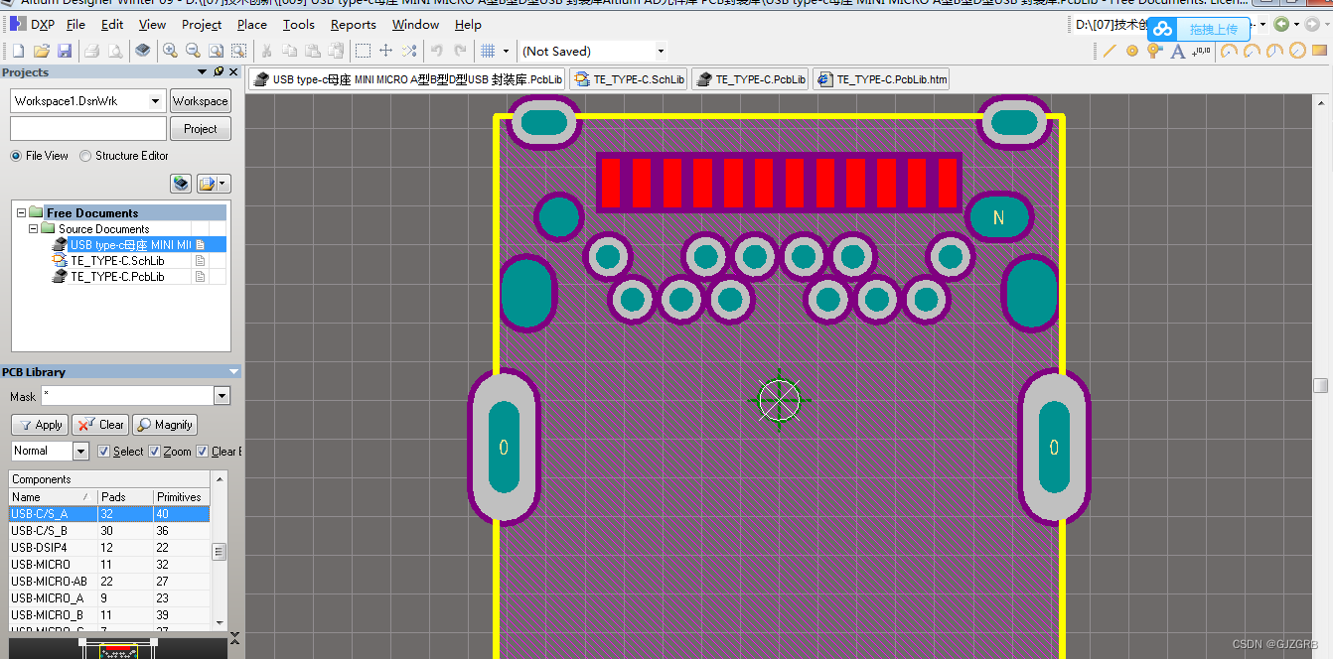Open the Normal display mode dropdown
Screen dimensions: 1333x659
click(80, 451)
